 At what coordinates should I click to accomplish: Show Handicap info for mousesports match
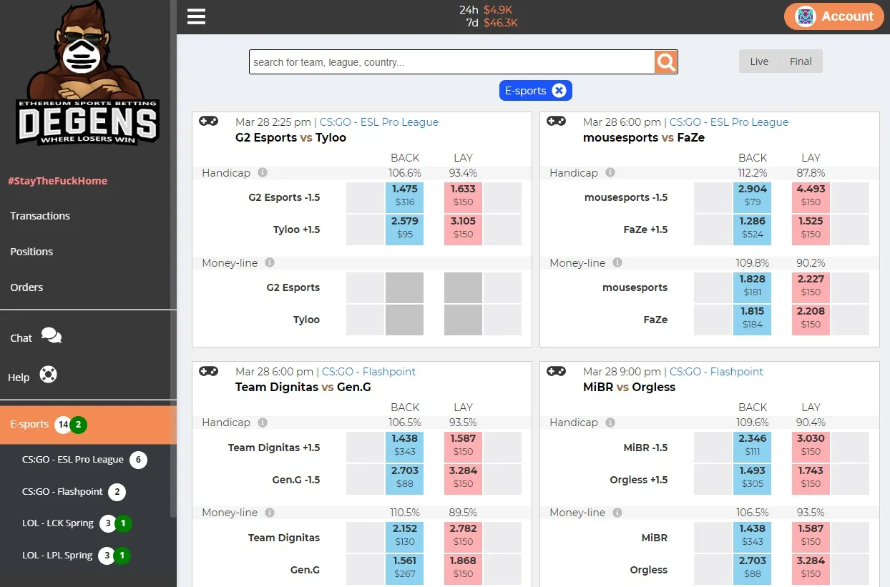pyautogui.click(x=610, y=173)
